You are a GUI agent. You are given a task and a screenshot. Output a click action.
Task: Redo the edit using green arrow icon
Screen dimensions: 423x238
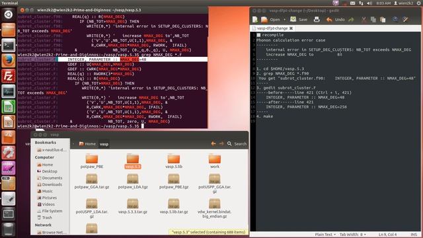(351, 20)
